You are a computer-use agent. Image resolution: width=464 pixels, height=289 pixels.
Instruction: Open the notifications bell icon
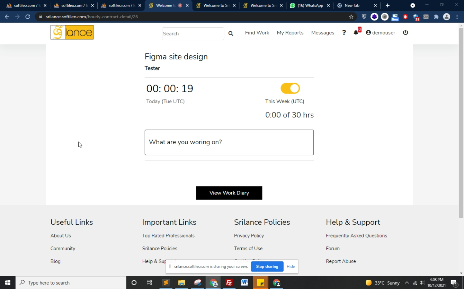click(356, 32)
